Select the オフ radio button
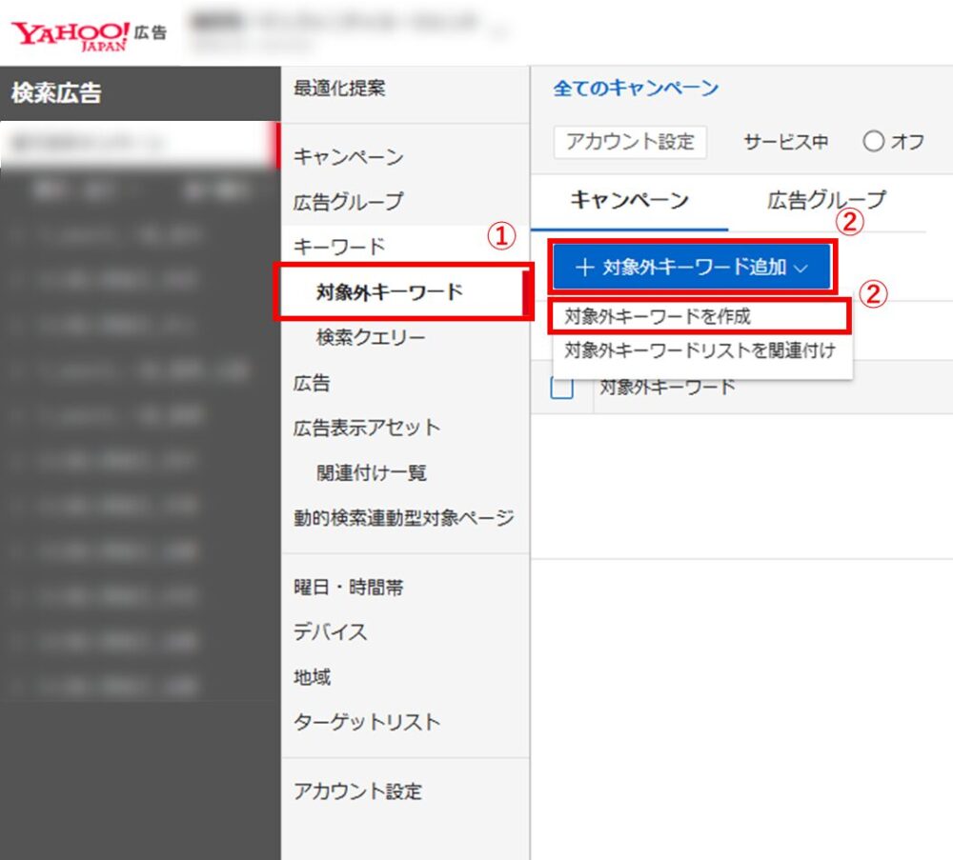 point(873,143)
